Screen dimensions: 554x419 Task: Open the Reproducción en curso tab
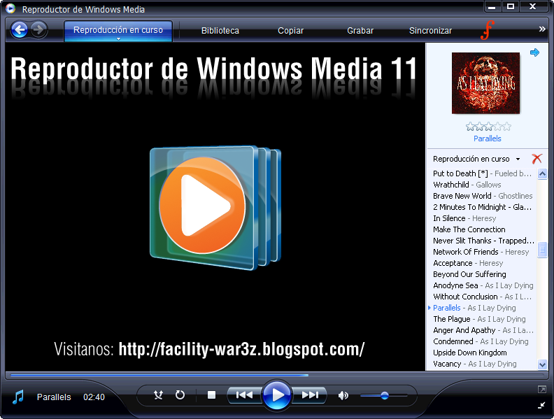118,30
